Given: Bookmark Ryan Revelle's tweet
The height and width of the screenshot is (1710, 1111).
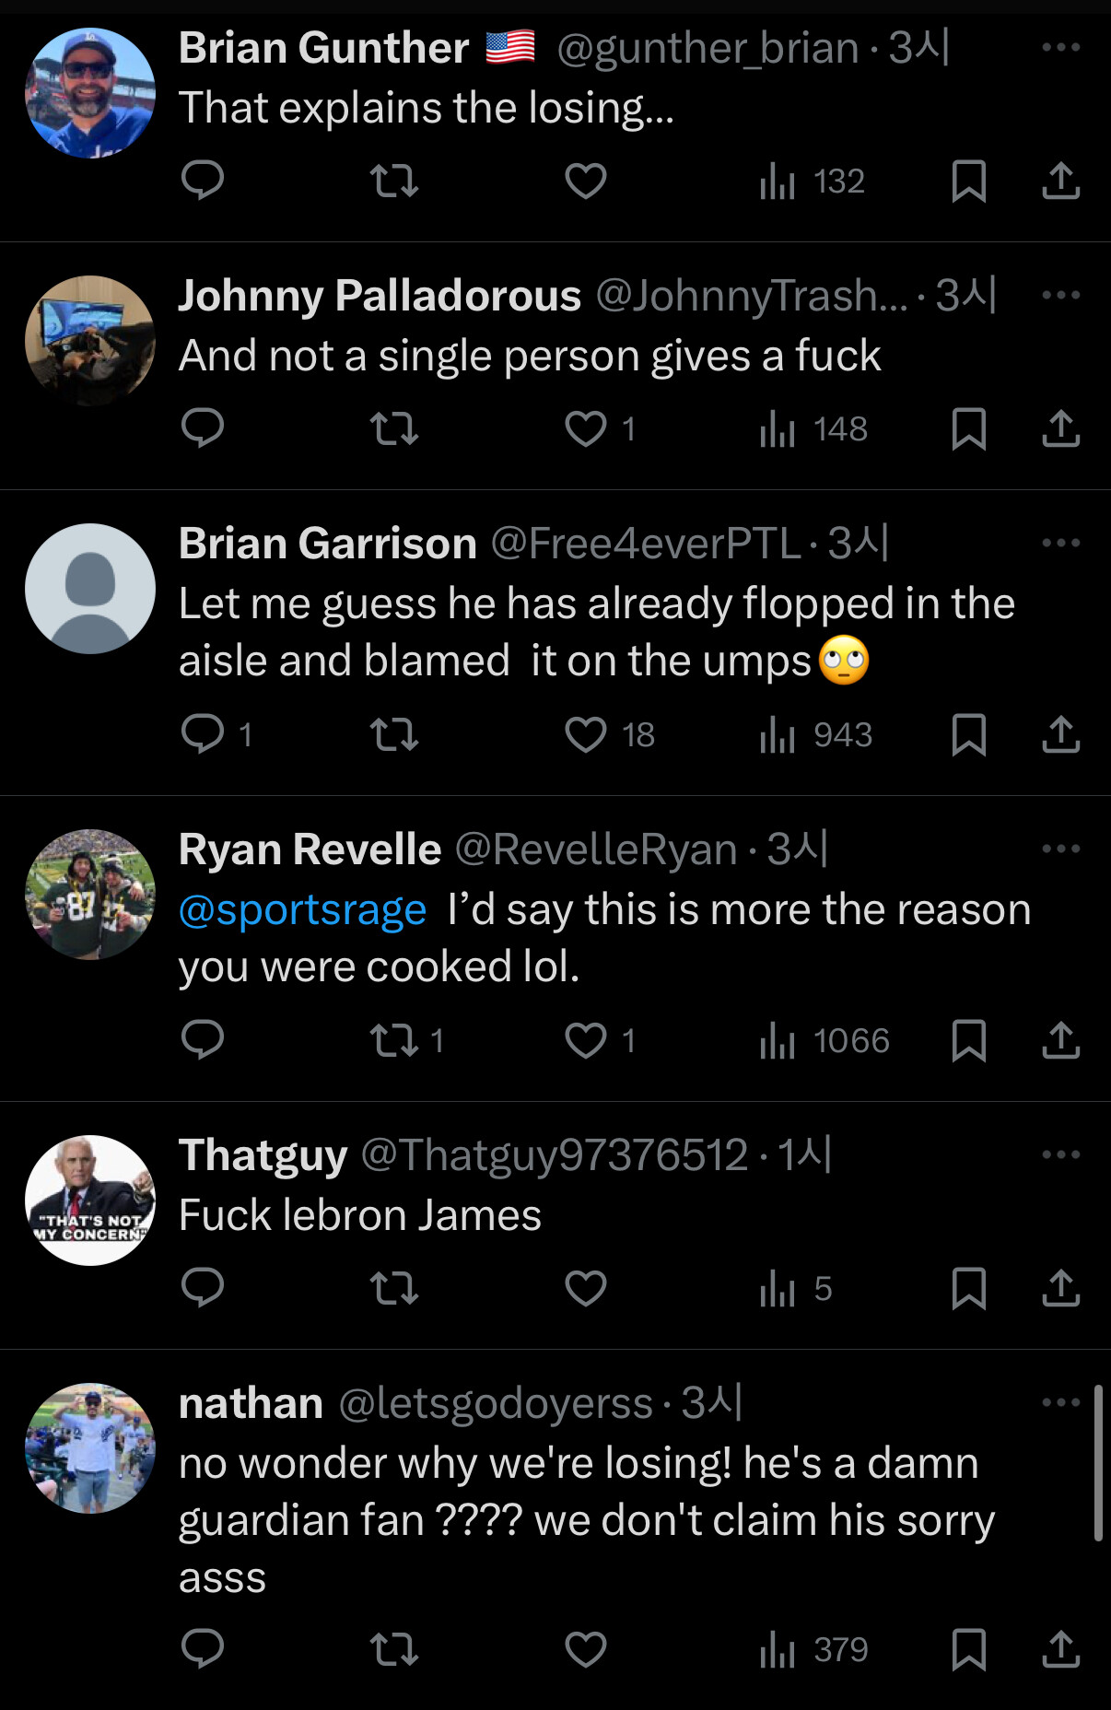Looking at the screenshot, I should pyautogui.click(x=968, y=1041).
